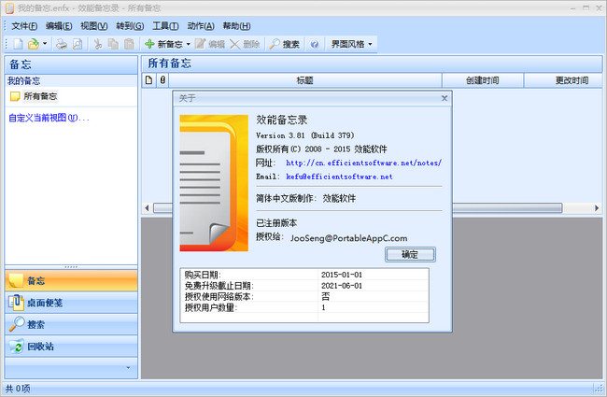Click the 更改时间 column header
This screenshot has width=607, height=397.
click(x=563, y=80)
